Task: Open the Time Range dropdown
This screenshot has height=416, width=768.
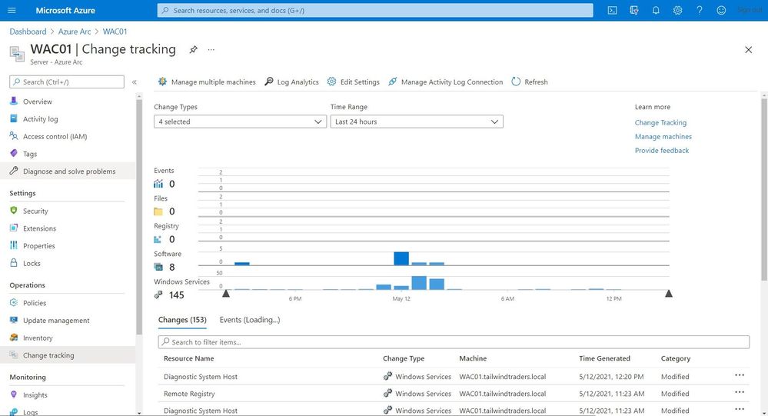Action: click(x=417, y=121)
